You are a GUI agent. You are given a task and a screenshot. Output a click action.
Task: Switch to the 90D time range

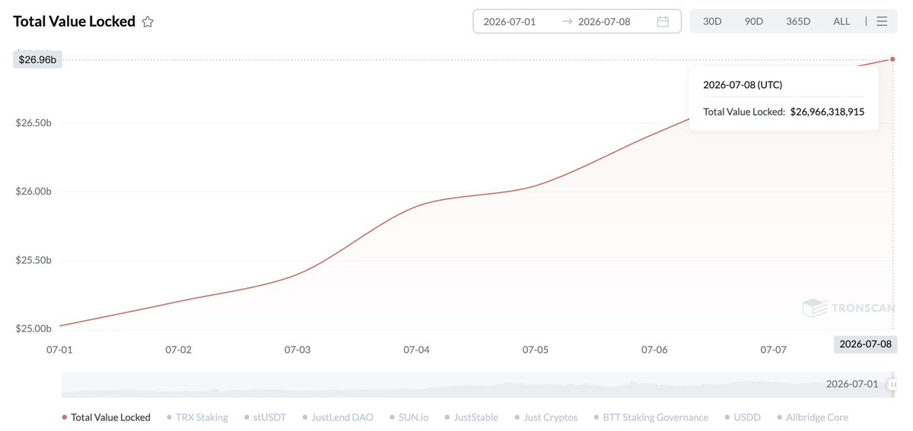754,21
